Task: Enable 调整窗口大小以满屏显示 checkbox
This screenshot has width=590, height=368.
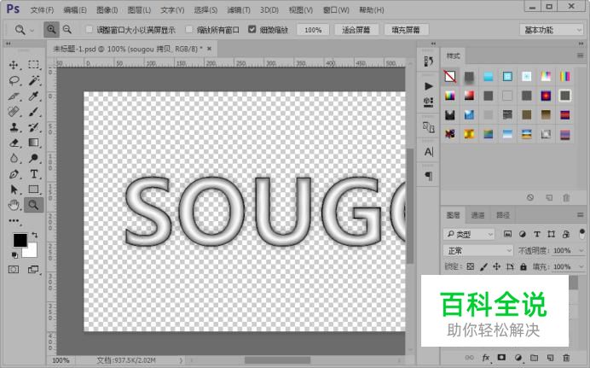Action: (90, 29)
